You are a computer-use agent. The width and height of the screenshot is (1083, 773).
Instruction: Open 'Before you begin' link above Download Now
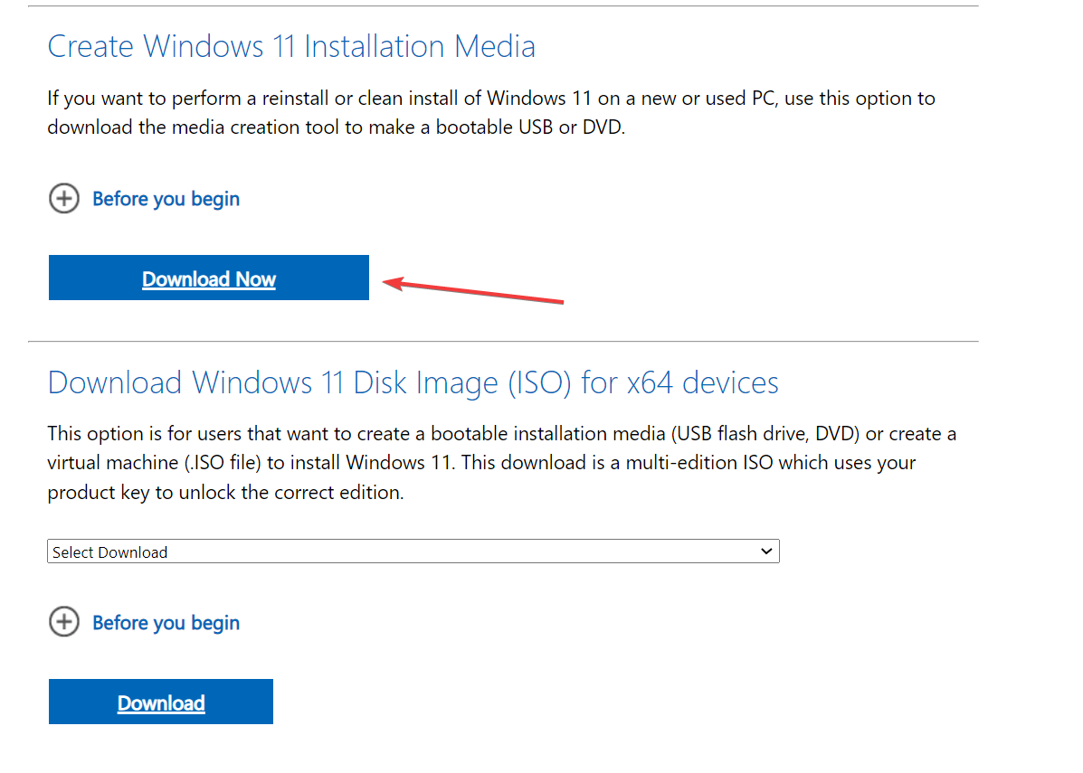(x=166, y=199)
